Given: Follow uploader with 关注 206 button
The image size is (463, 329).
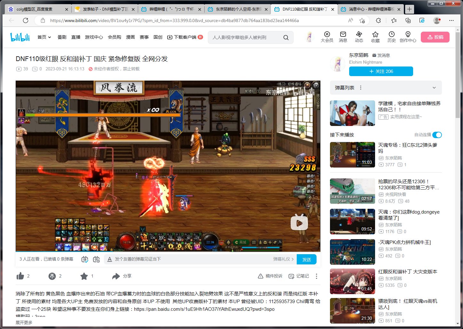Looking at the screenshot, I should (x=381, y=71).
